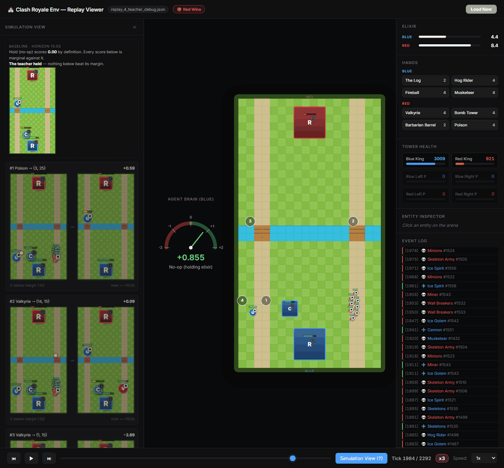
Task: Click the Red elixir bar
Action: (449, 46)
